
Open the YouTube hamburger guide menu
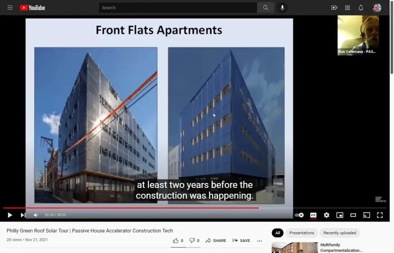tap(10, 8)
